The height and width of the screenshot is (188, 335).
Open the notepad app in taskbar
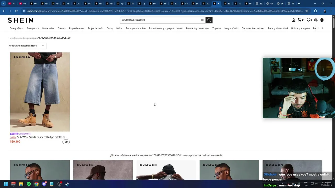click(x=52, y=184)
